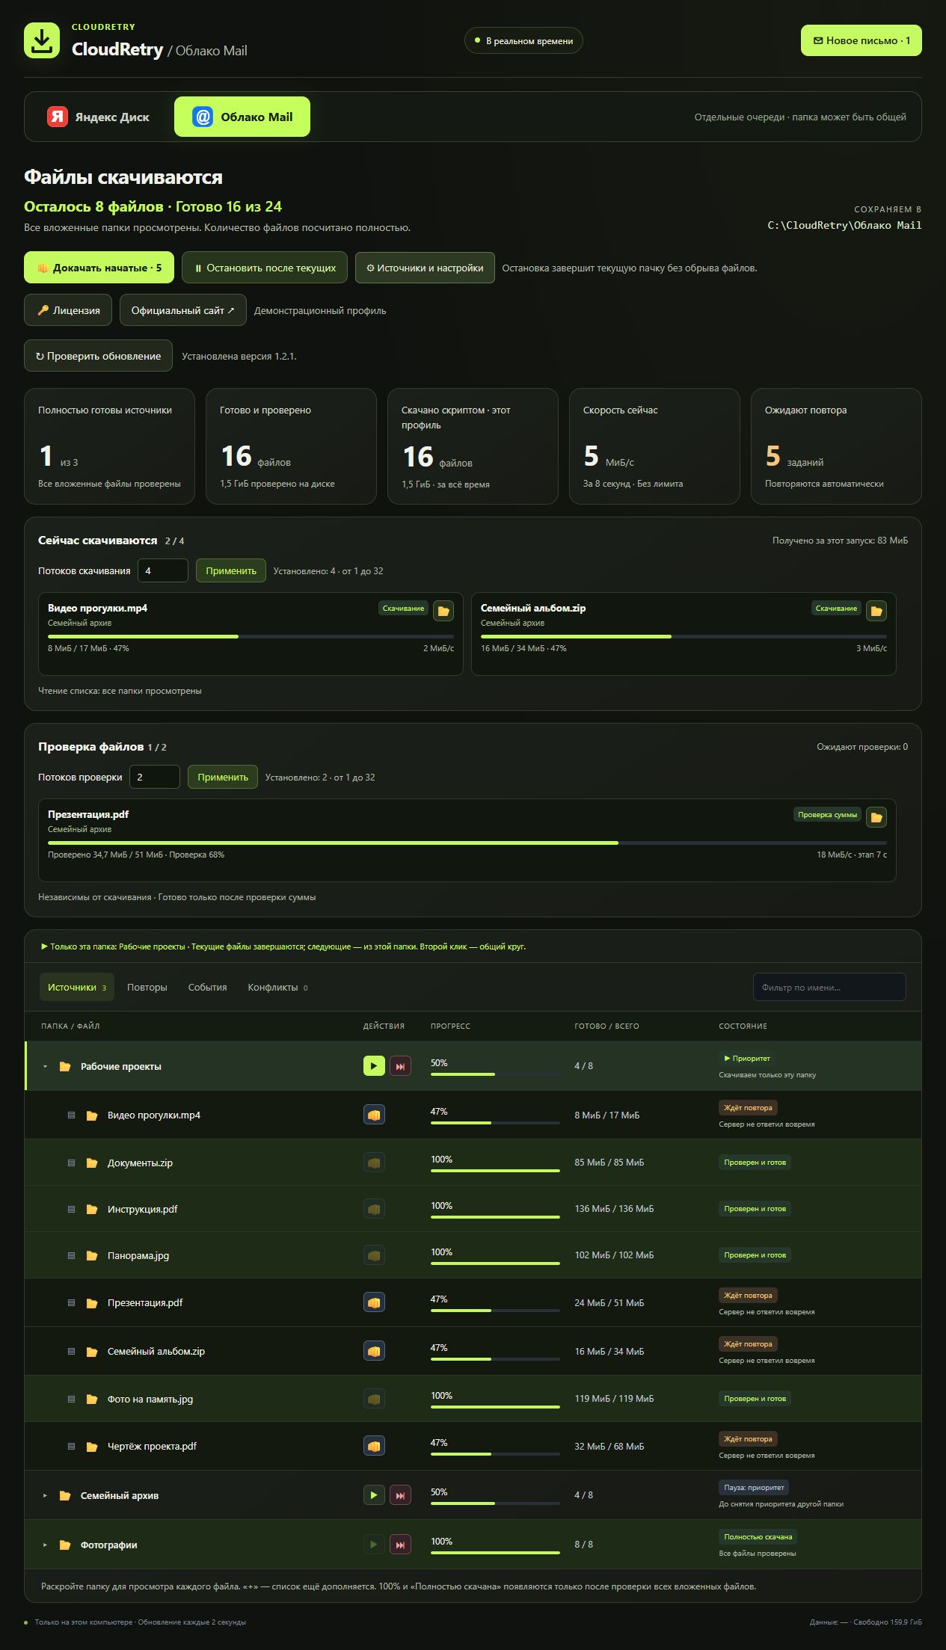This screenshot has width=946, height=1650.
Task: Switch to the Повторы tab
Action: [147, 987]
